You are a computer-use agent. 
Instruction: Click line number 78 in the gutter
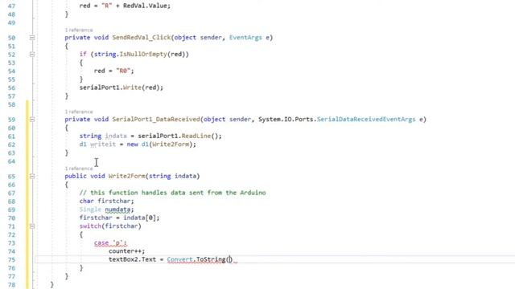point(11,285)
